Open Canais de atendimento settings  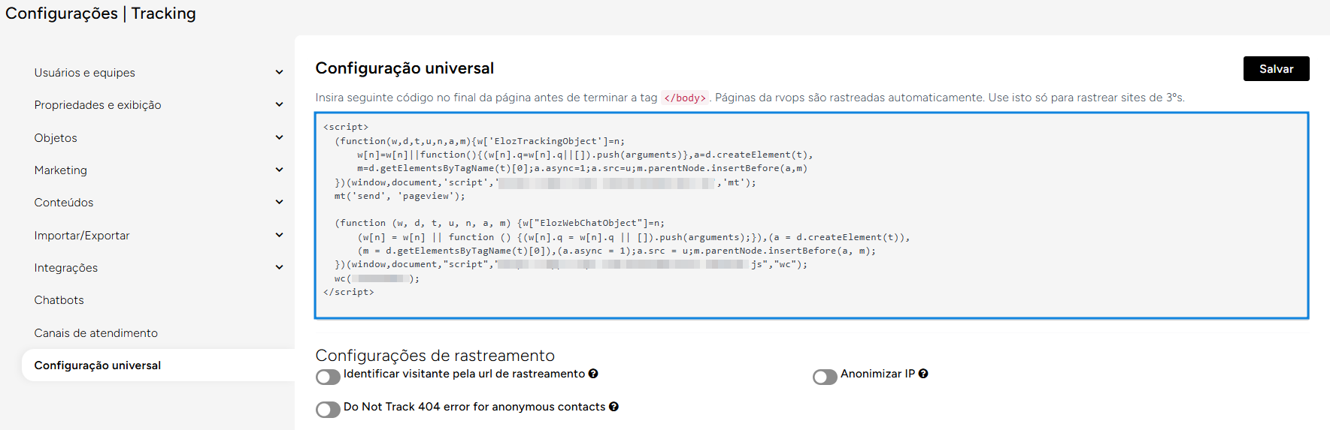tap(95, 333)
